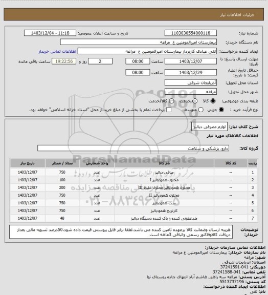Click the remaining days field showing 2

[100, 61]
